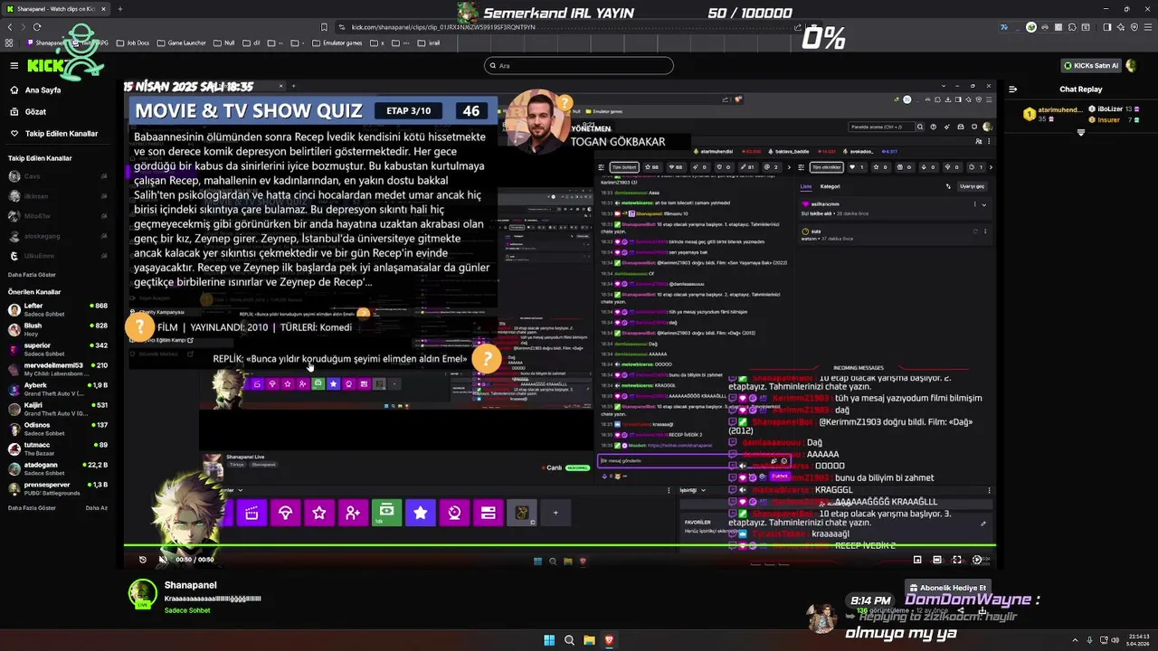This screenshot has height=651, width=1158.
Task: Open Game Launcher bookmarks folder
Action: (x=183, y=42)
